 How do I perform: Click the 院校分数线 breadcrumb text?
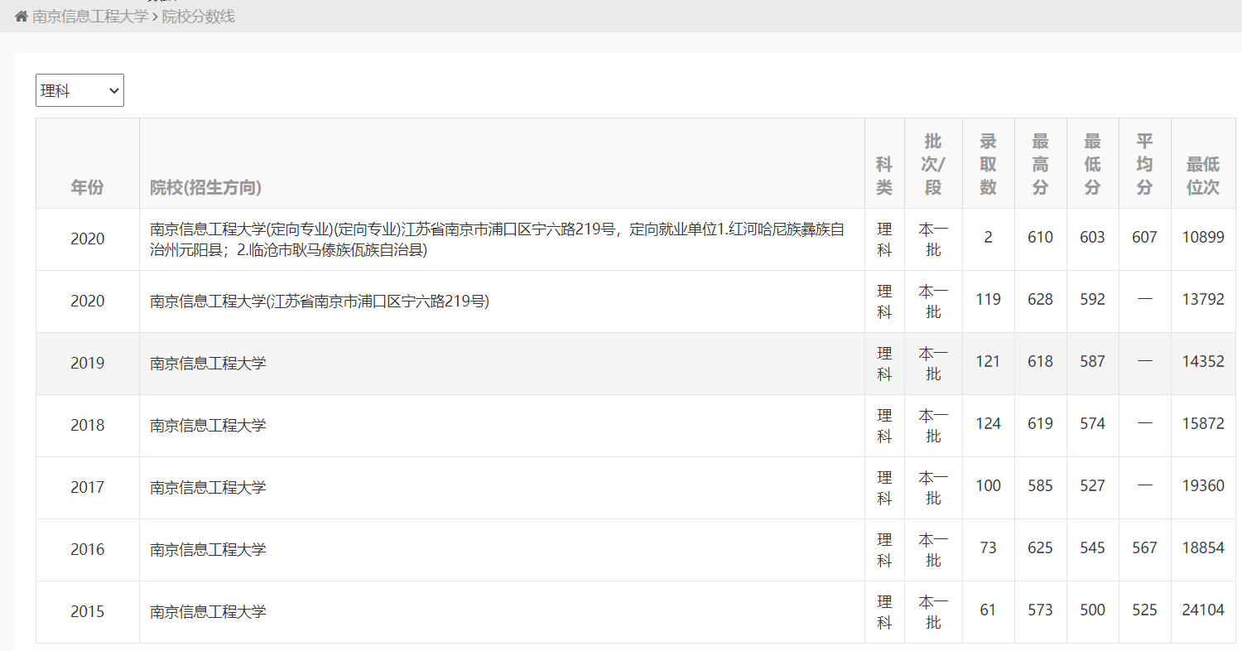click(198, 16)
